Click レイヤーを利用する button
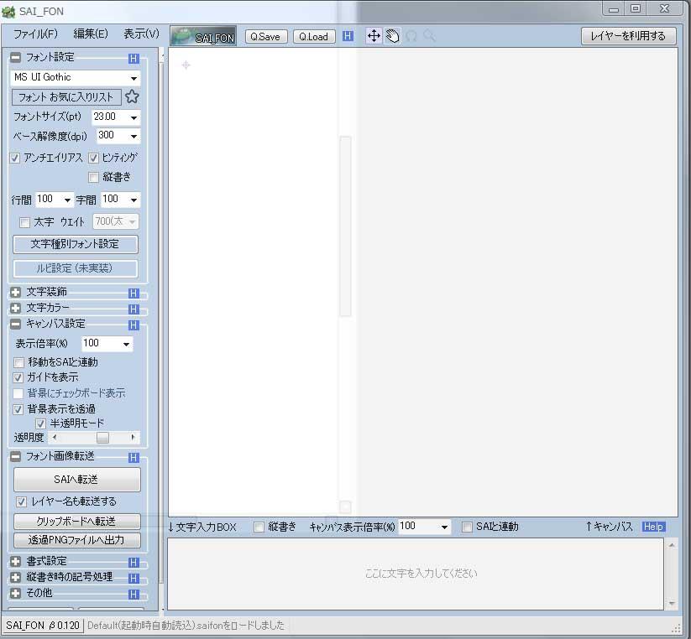The height and width of the screenshot is (639, 691). (628, 36)
